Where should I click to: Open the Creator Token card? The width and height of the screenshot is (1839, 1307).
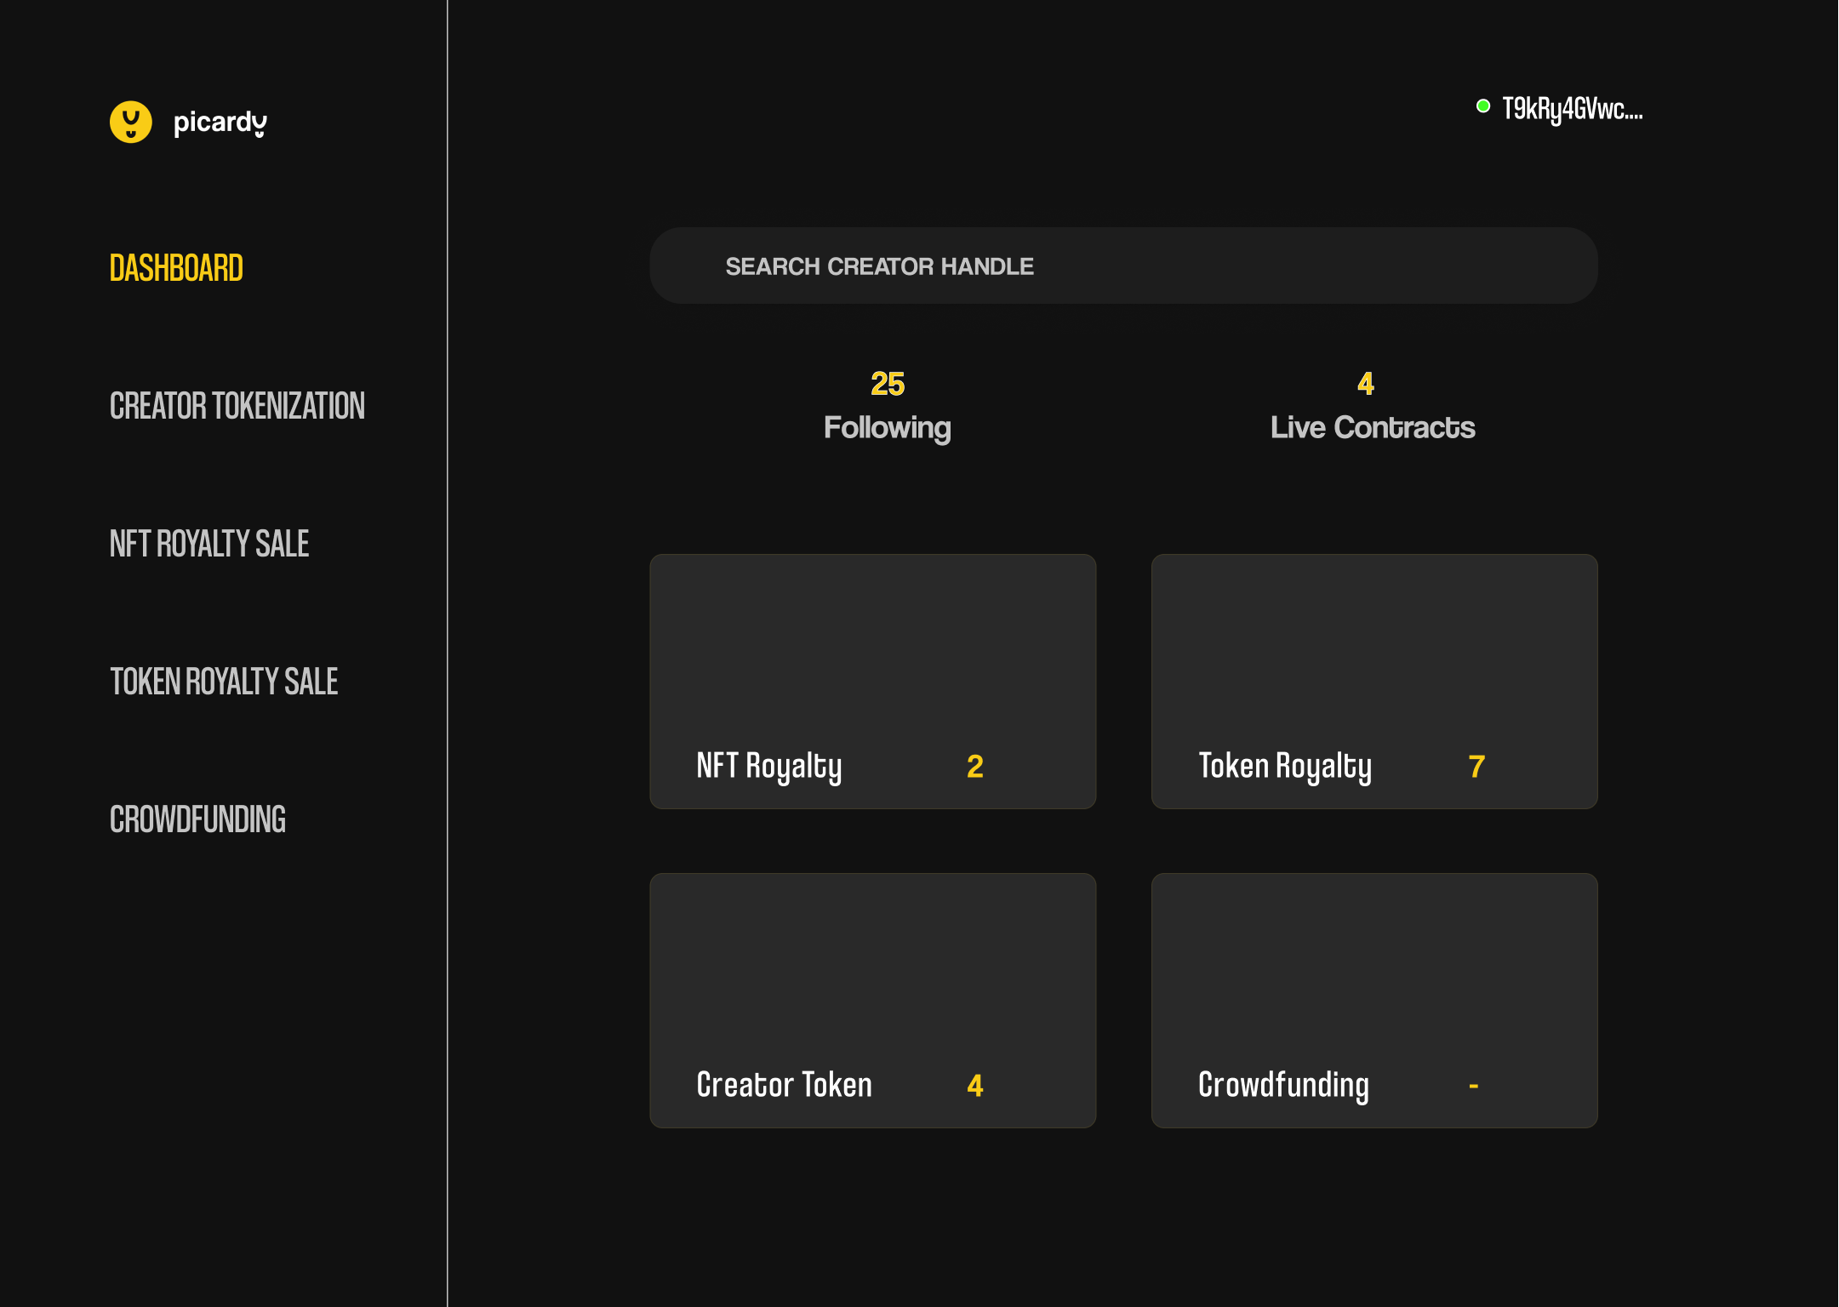coord(872,1000)
